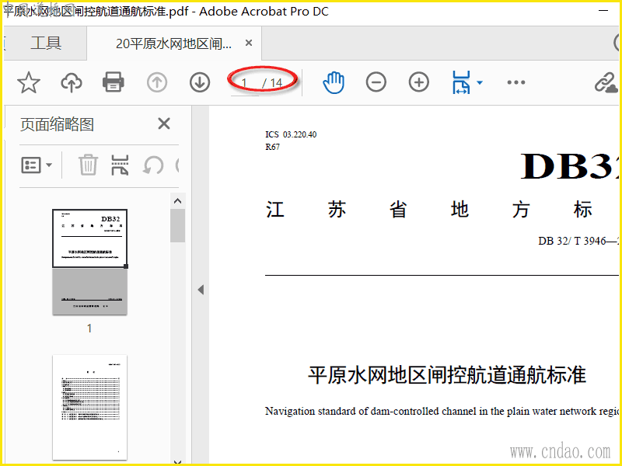The height and width of the screenshot is (466, 622).
Task: Go to previous page arrow
Action: coord(157,82)
